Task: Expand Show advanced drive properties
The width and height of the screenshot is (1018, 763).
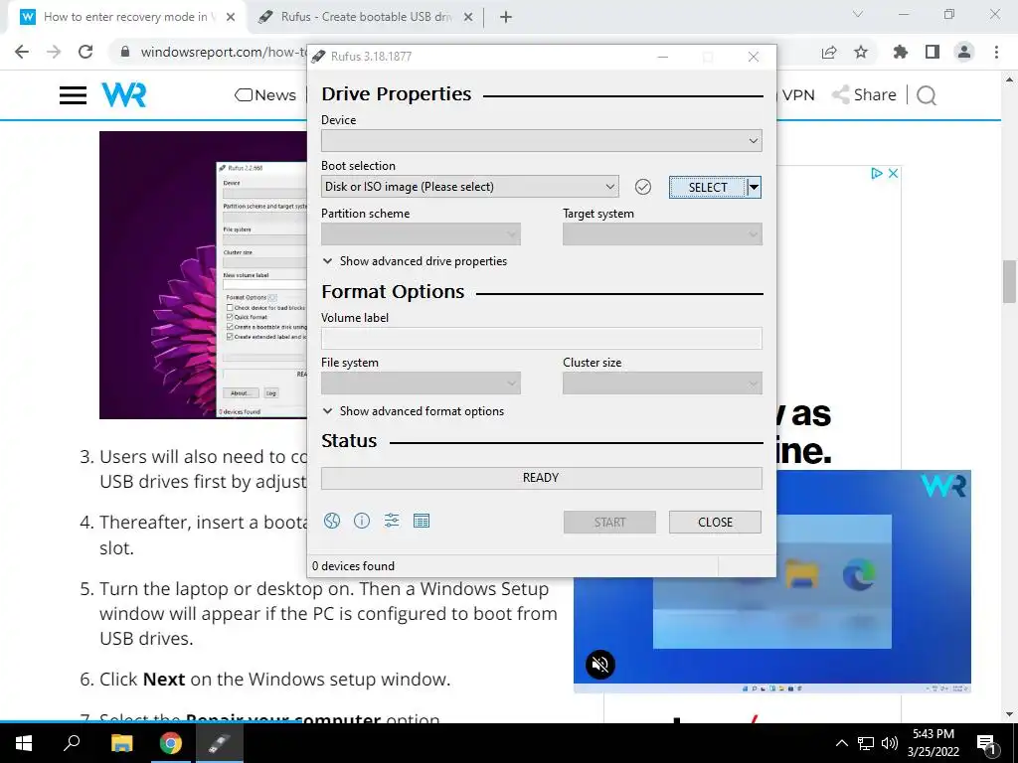Action: tap(415, 261)
